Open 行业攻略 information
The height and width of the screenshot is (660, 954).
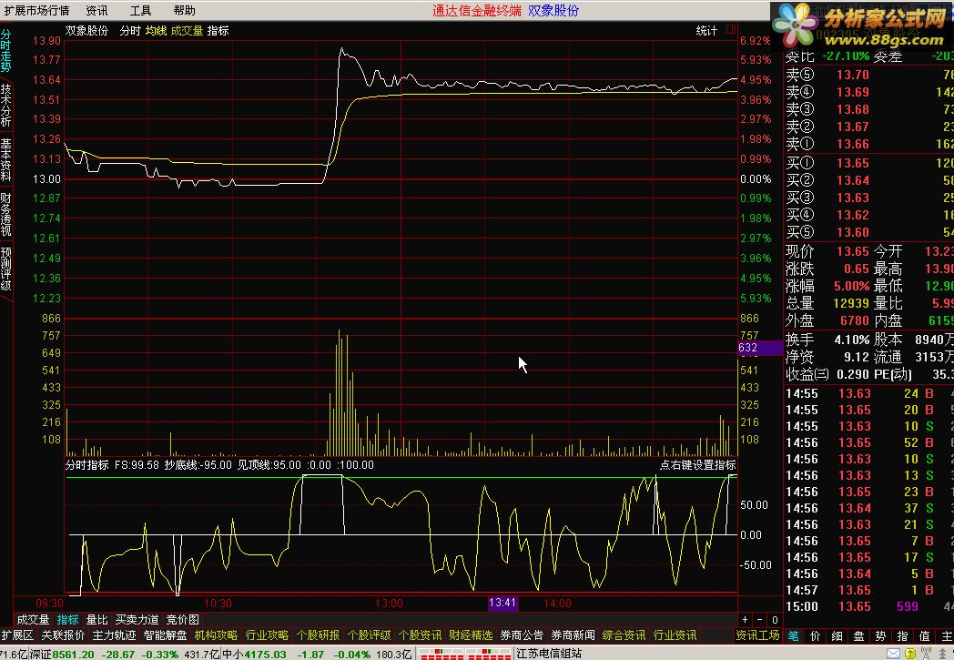[x=267, y=635]
